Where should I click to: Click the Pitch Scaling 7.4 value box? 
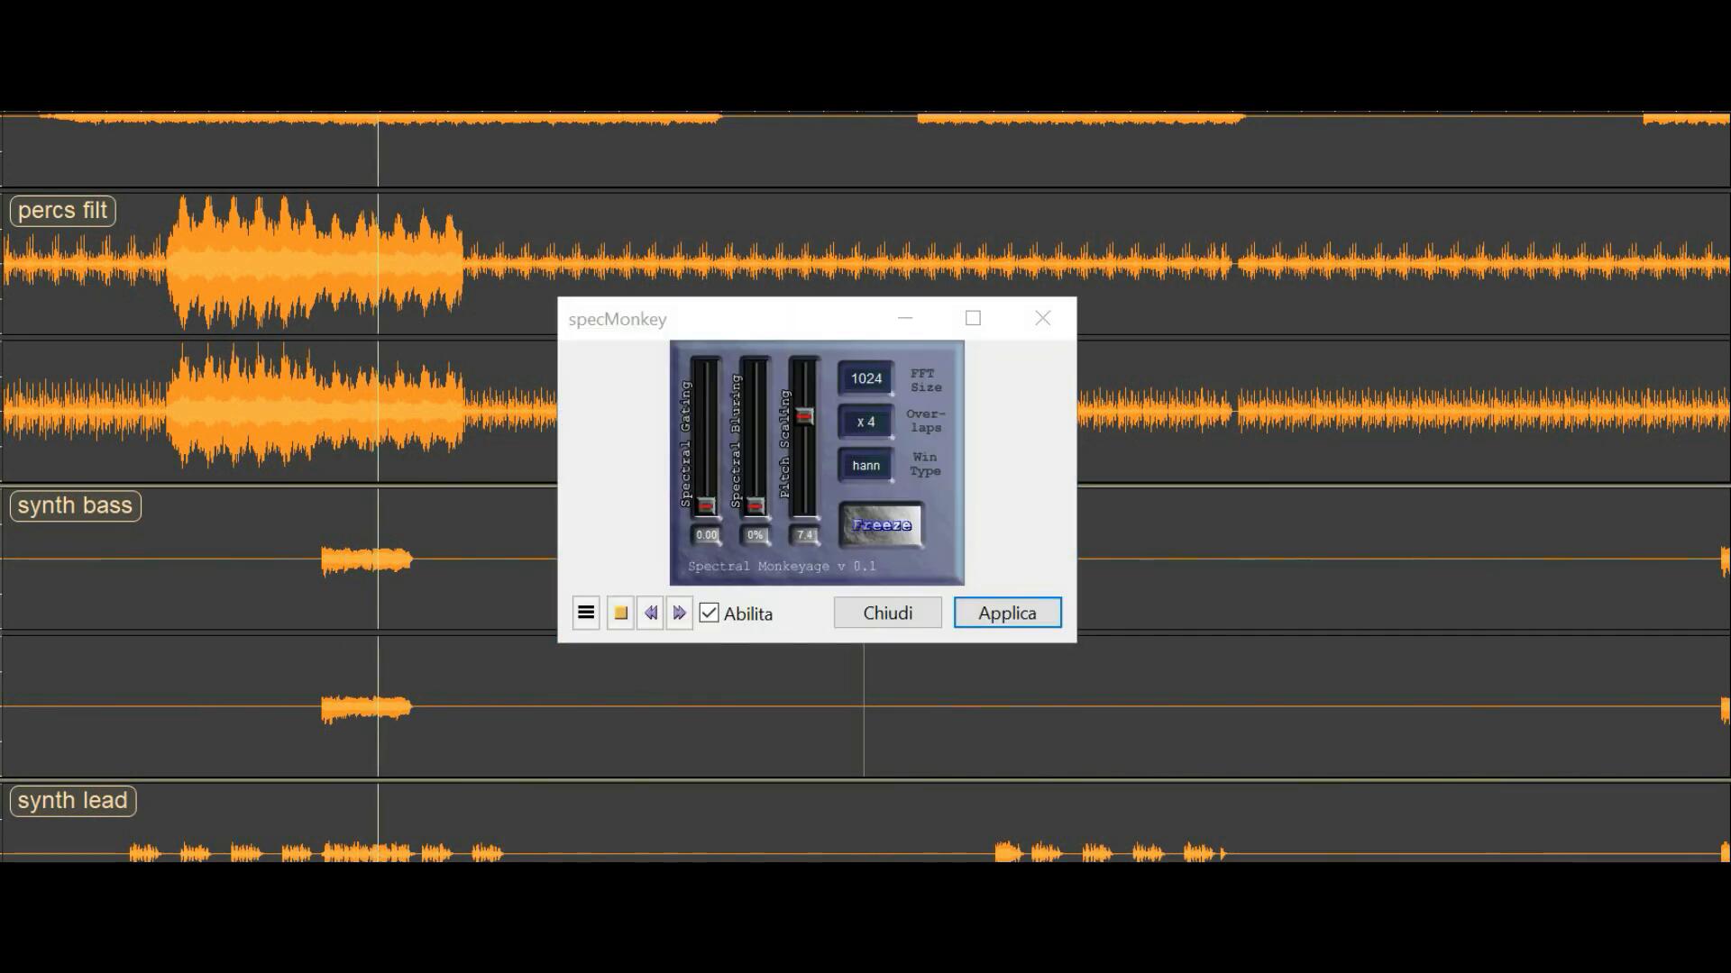coord(804,535)
